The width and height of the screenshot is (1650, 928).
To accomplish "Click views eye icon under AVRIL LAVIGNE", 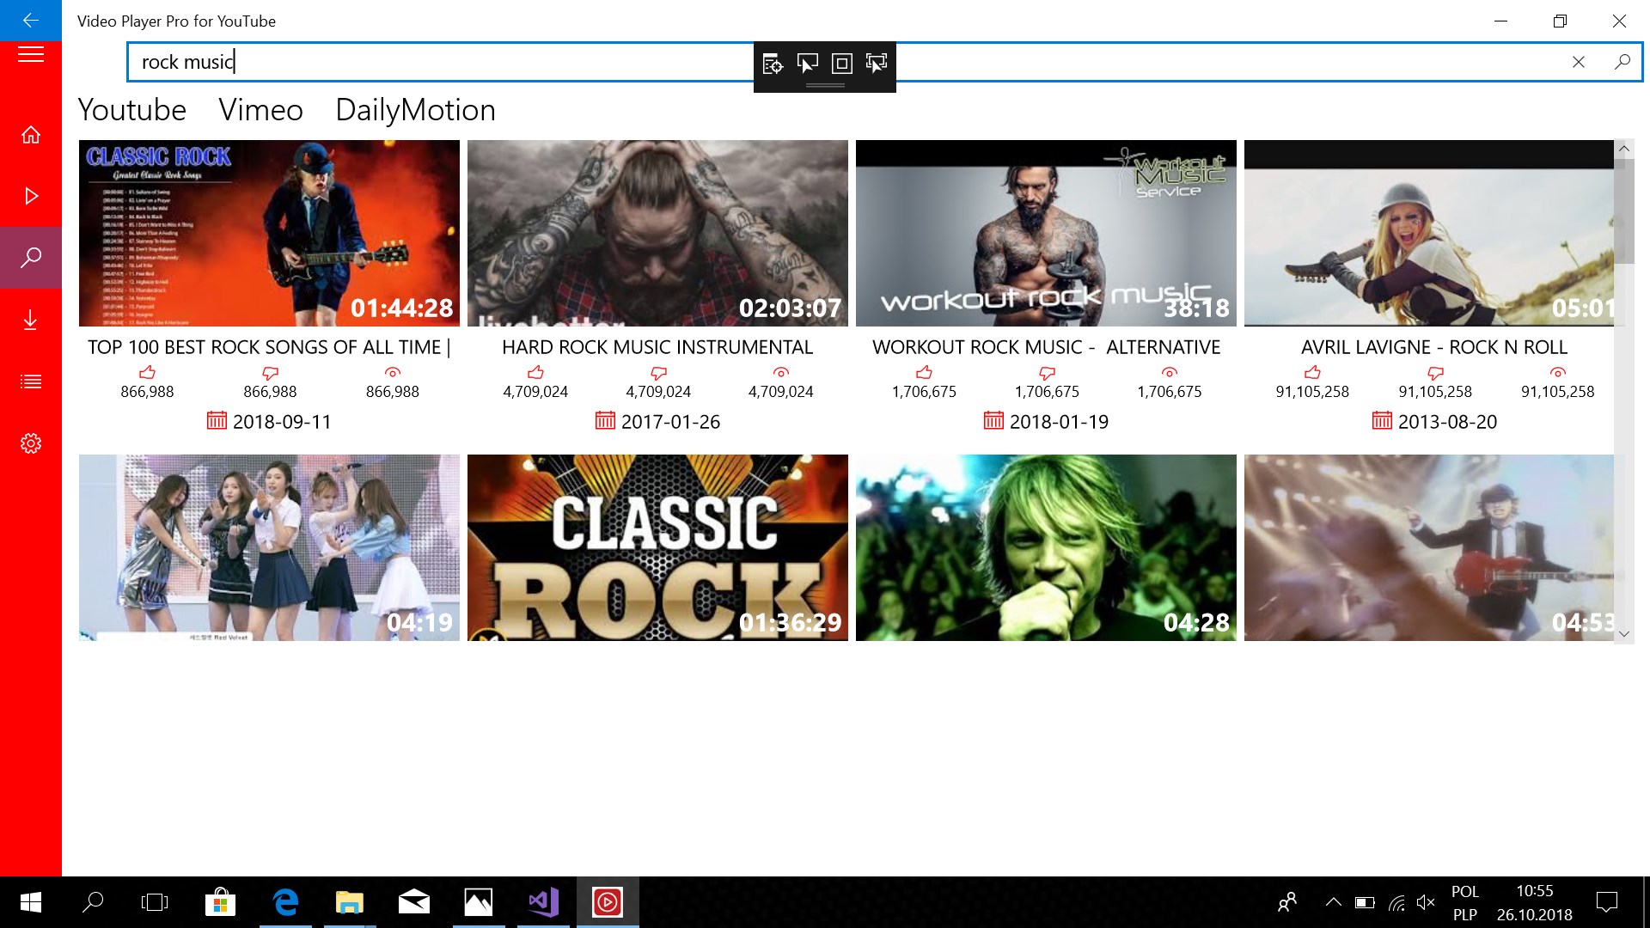I will pyautogui.click(x=1558, y=372).
